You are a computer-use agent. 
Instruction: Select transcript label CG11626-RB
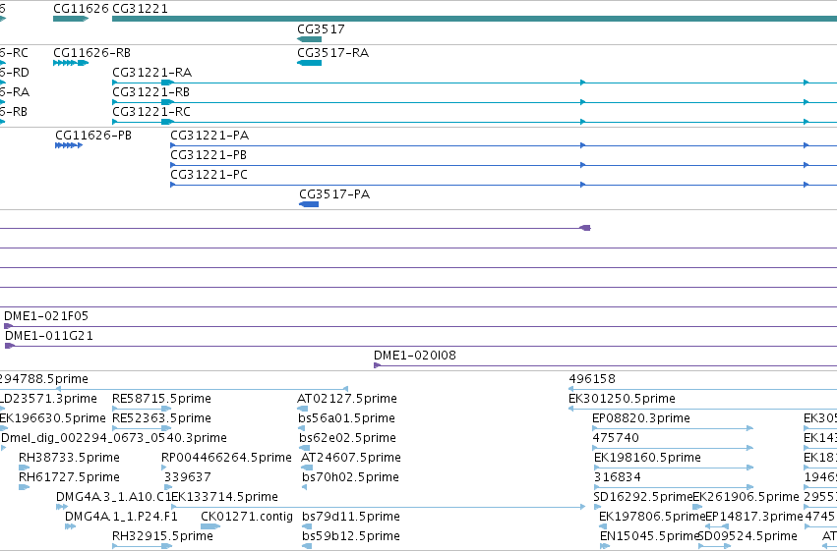(91, 53)
